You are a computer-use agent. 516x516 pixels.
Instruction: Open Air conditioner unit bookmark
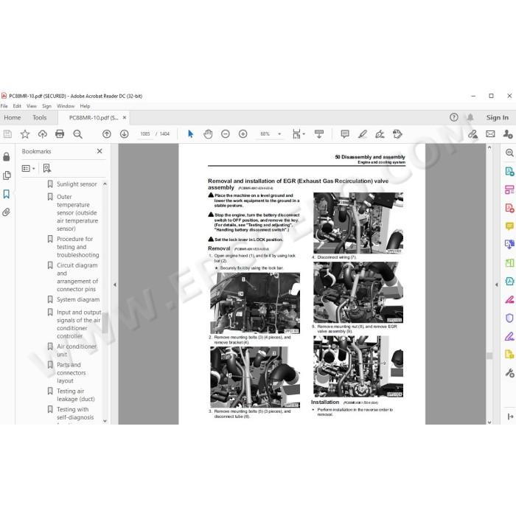click(77, 350)
